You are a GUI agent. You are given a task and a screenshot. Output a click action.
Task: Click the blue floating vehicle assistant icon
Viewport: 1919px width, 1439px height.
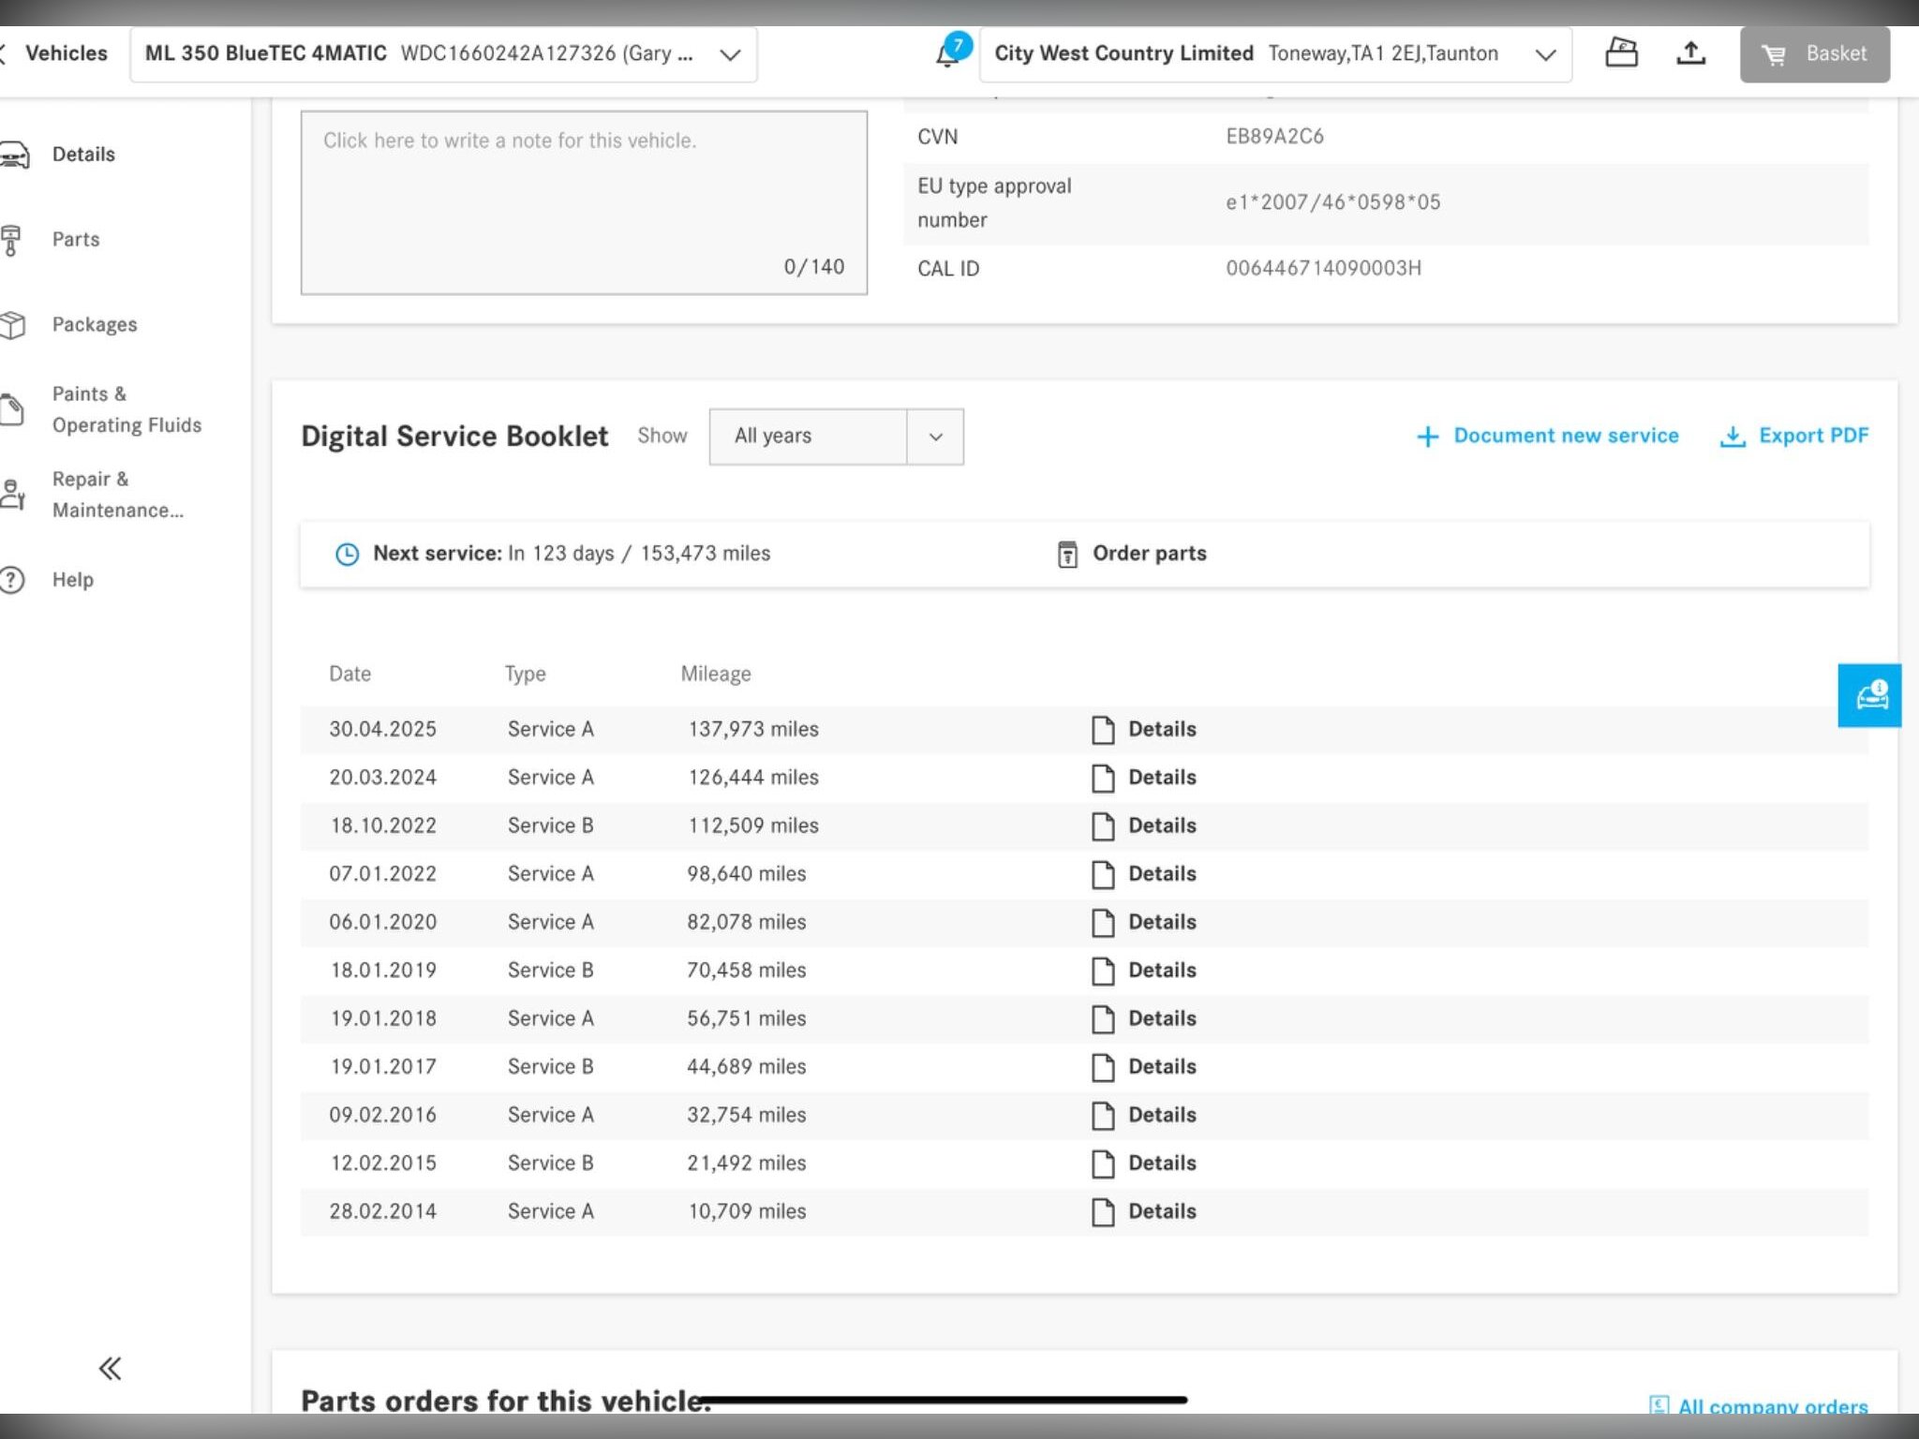[x=1869, y=695]
